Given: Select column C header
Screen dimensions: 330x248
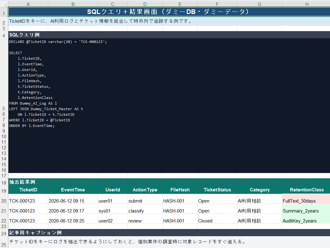Looking at the screenshot, I should click(113, 4).
